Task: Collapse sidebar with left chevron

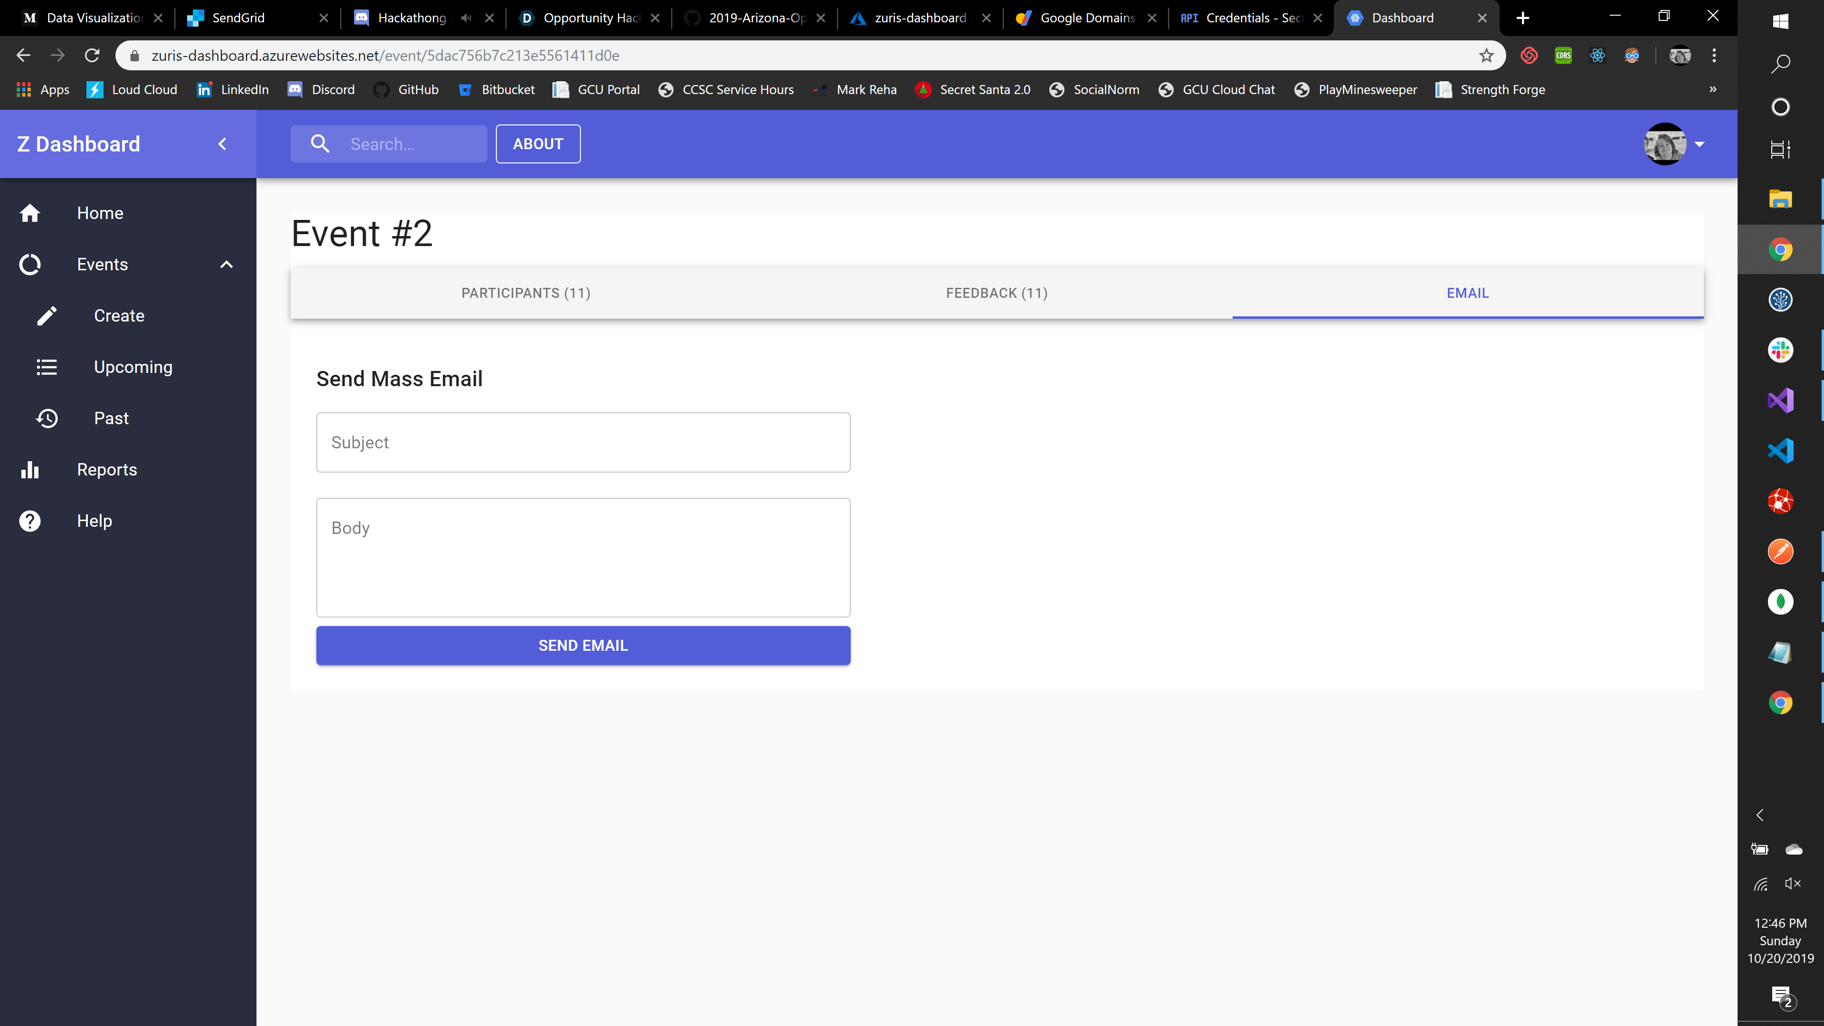Action: click(x=222, y=144)
